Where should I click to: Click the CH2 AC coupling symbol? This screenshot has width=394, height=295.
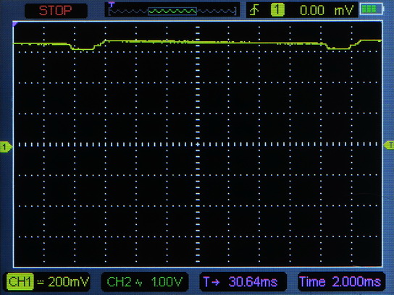tap(139, 283)
